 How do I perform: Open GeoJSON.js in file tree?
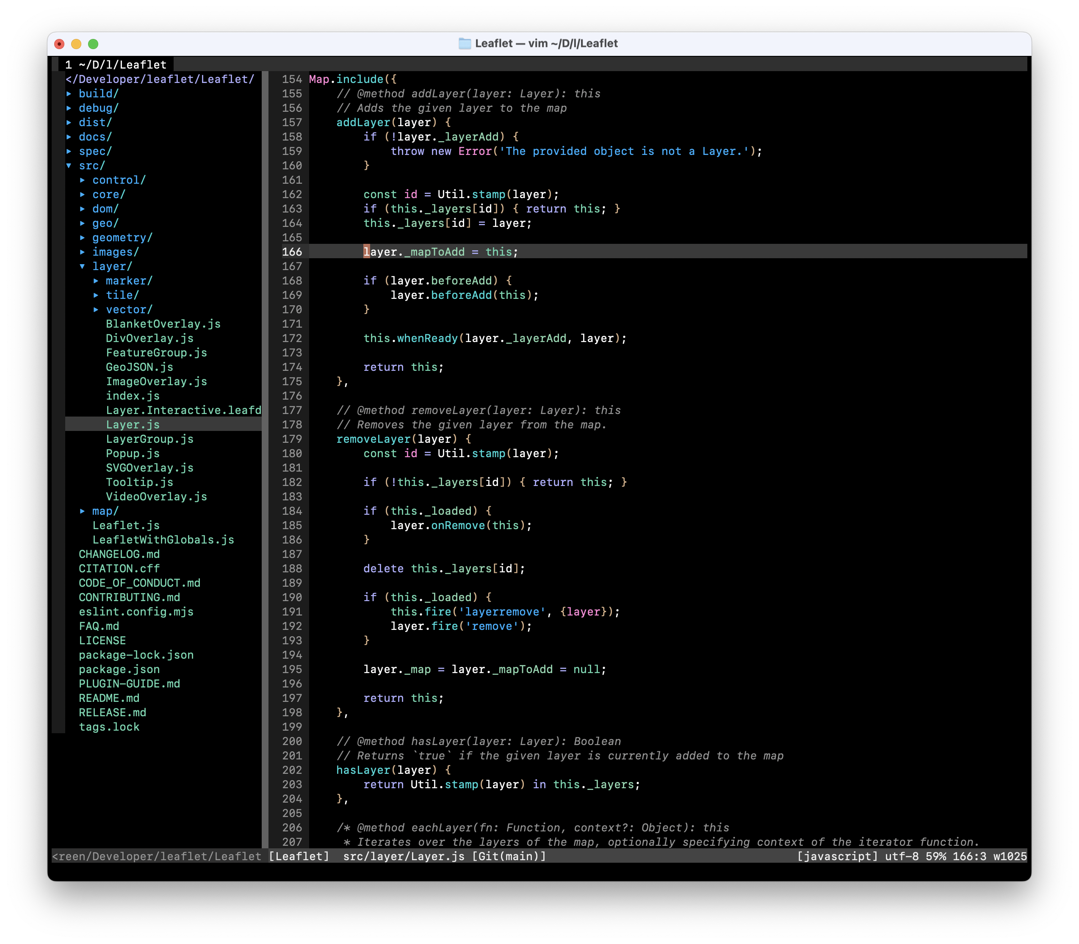pyautogui.click(x=140, y=367)
